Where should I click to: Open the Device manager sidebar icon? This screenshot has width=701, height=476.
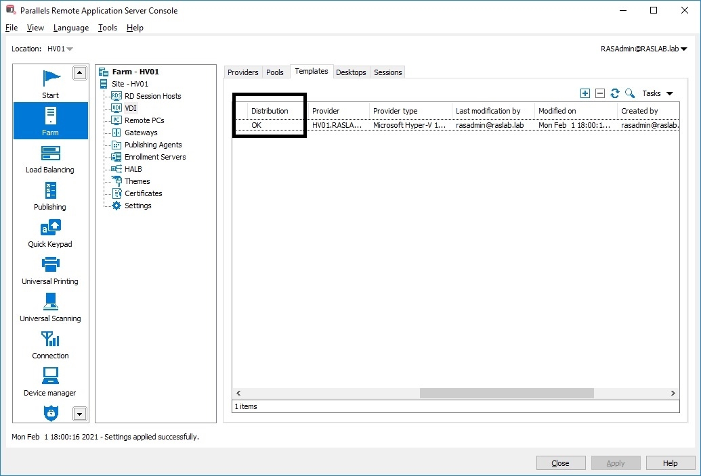[x=49, y=377]
